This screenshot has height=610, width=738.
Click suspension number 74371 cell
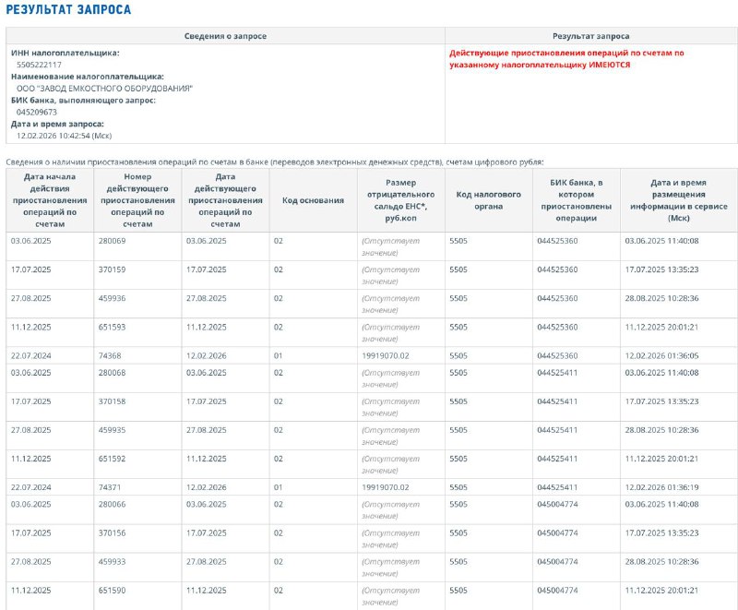point(110,487)
